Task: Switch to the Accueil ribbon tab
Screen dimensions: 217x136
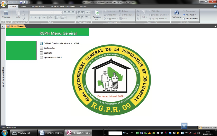Action: click(13, 7)
